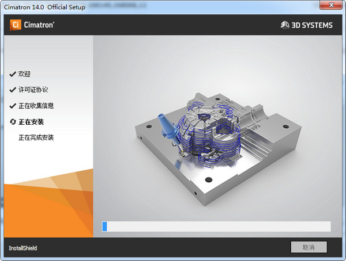The width and height of the screenshot is (346, 261).
Task: Click the InstallShield label
Action: pyautogui.click(x=23, y=248)
